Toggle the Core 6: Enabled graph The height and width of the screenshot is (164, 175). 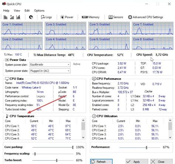tap(109, 43)
